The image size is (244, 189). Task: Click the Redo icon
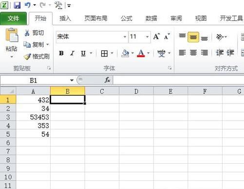pos(42,5)
